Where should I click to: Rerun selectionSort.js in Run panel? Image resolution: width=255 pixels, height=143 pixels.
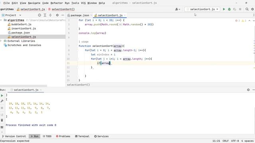point(2,95)
